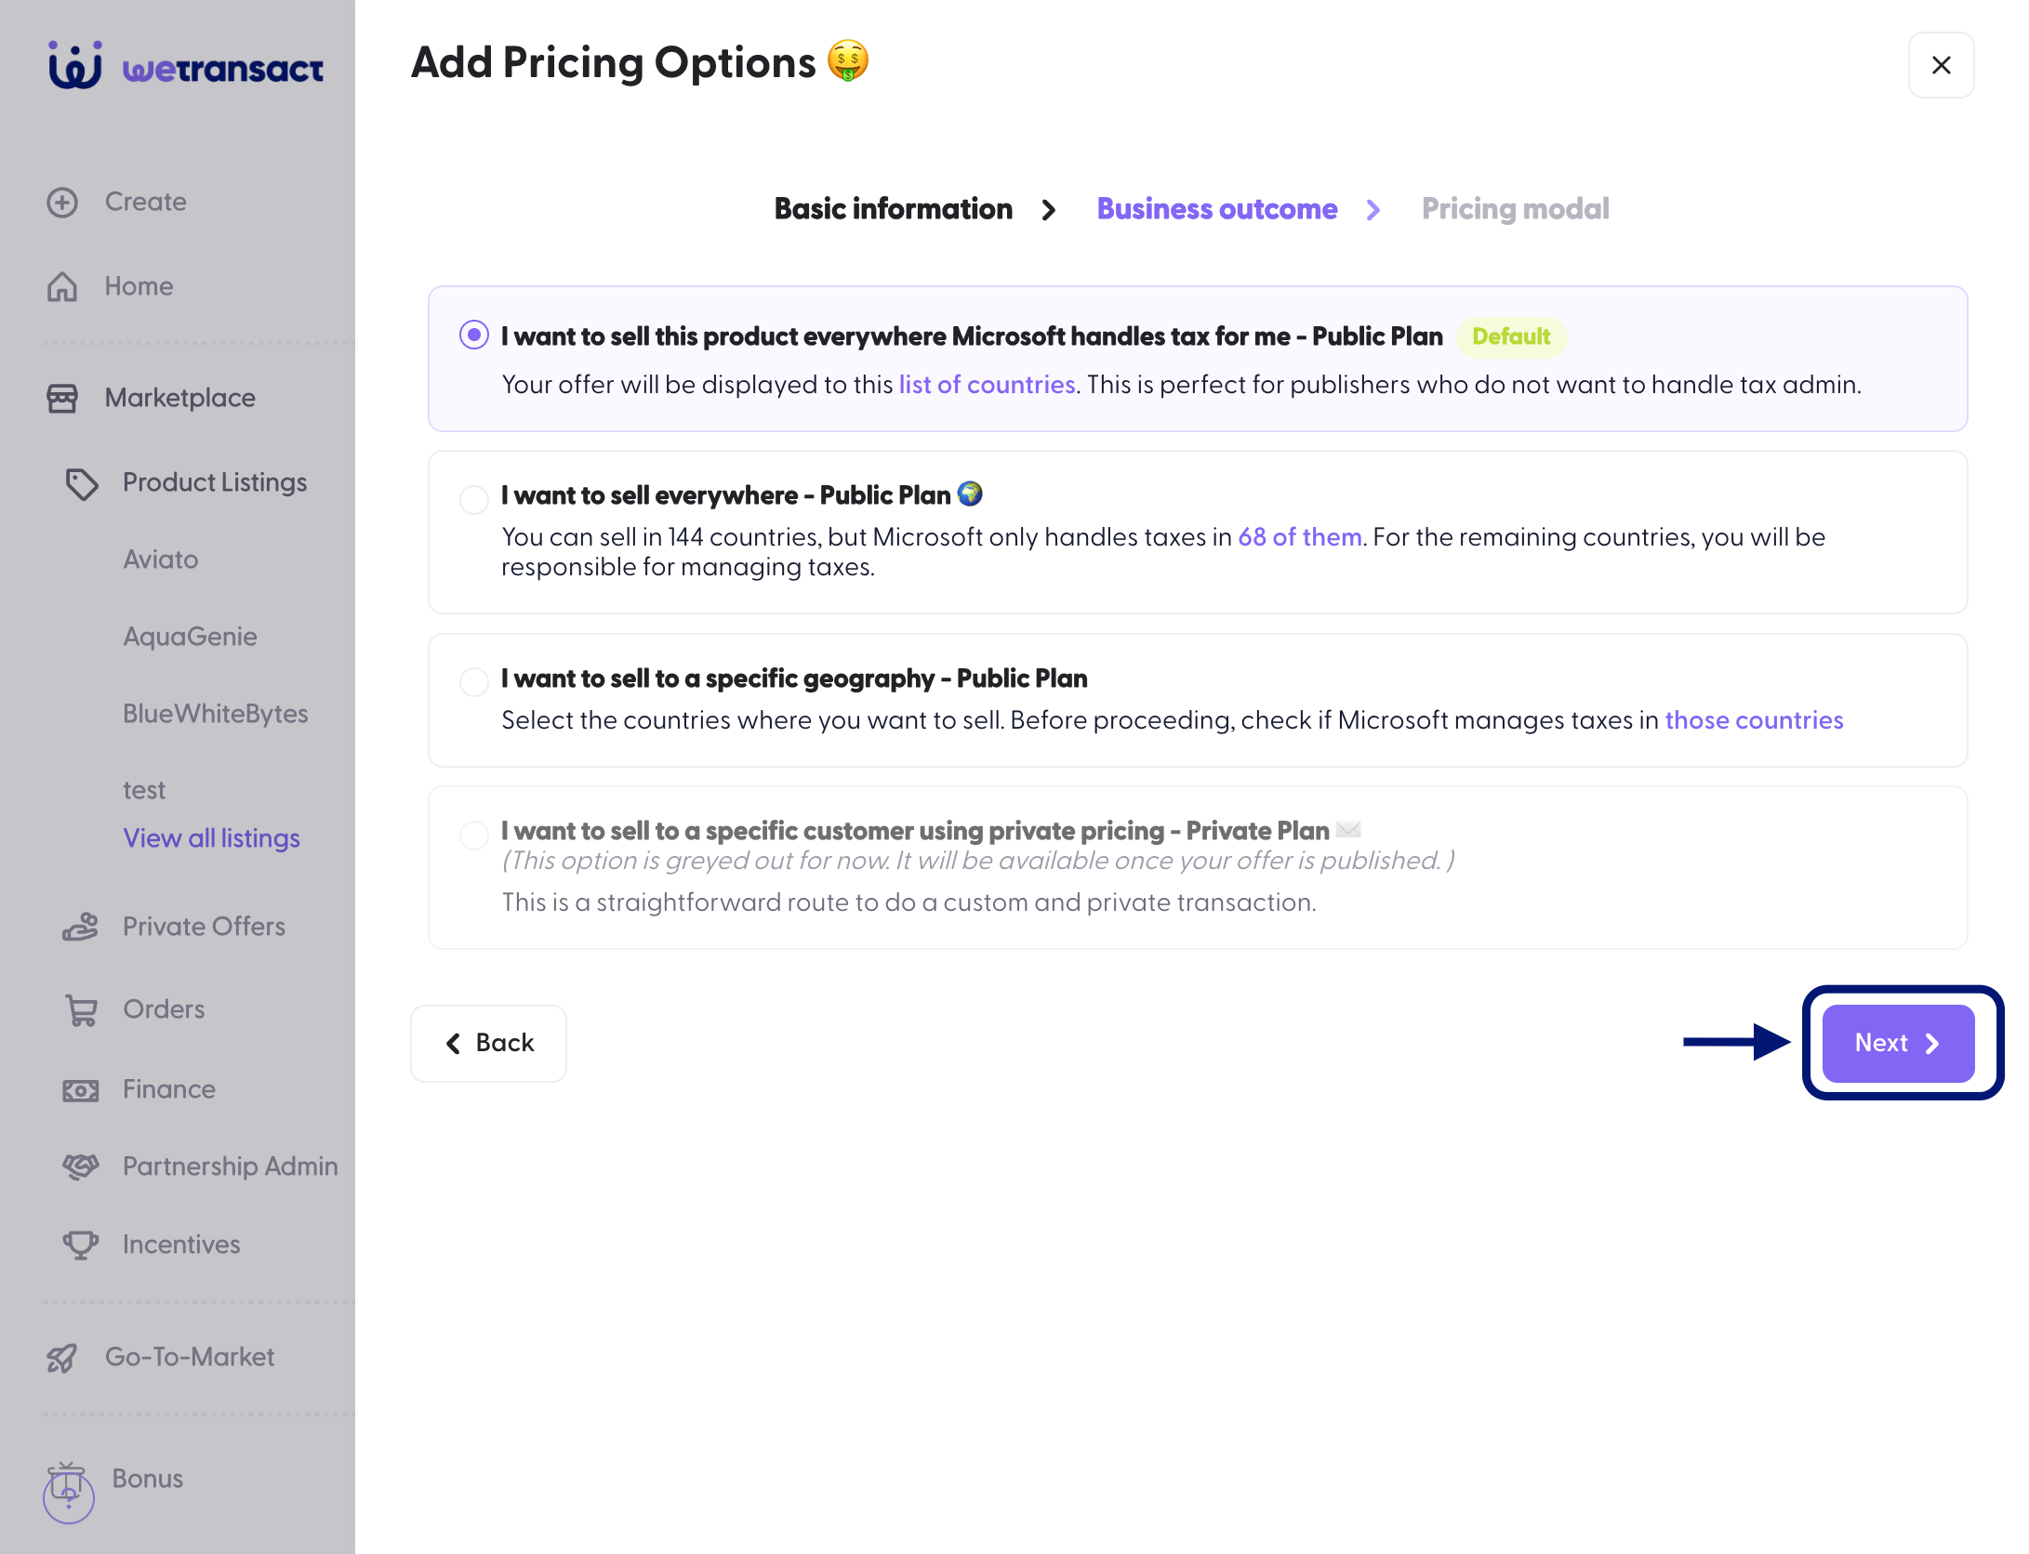
Task: Click the Orders cart icon
Action: [81, 1009]
